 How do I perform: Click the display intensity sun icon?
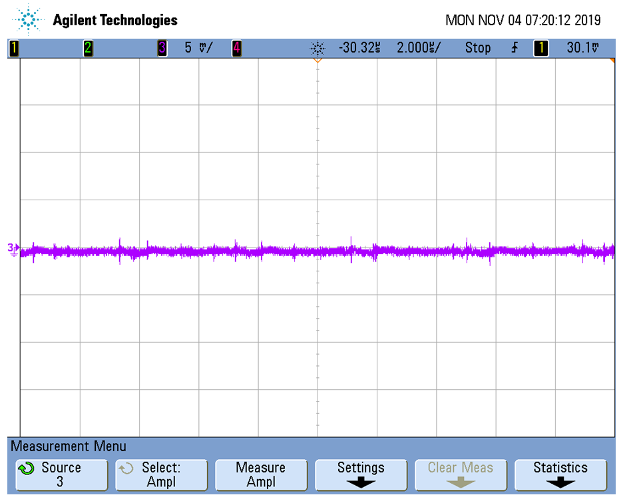318,47
